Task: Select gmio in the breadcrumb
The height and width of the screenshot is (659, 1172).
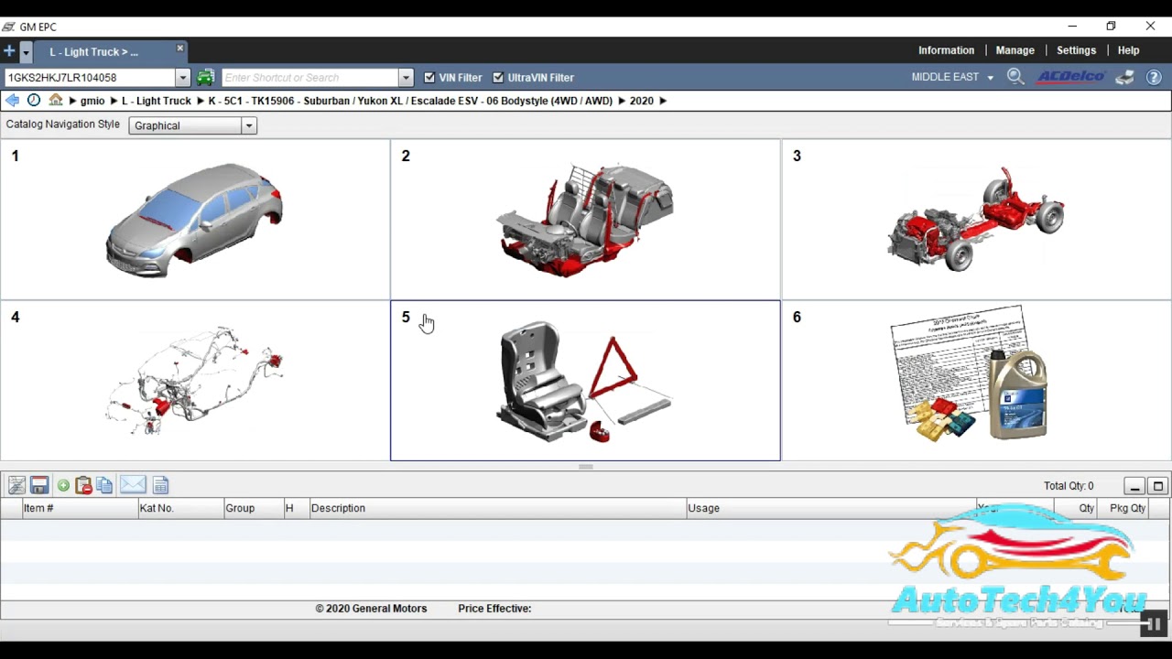Action: (92, 101)
